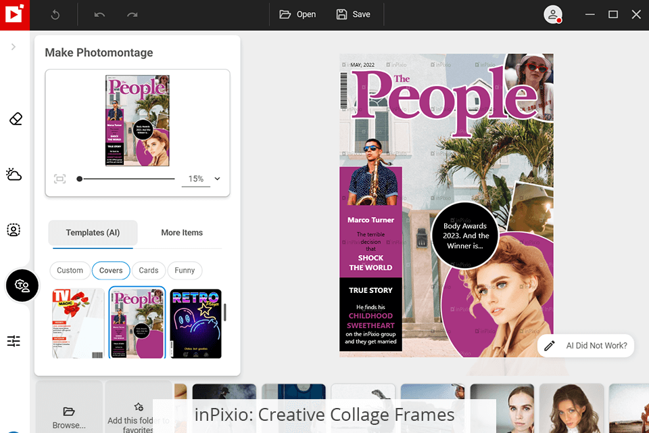The width and height of the screenshot is (649, 433).
Task: Select the Eraser tool in sidebar
Action: tap(16, 119)
